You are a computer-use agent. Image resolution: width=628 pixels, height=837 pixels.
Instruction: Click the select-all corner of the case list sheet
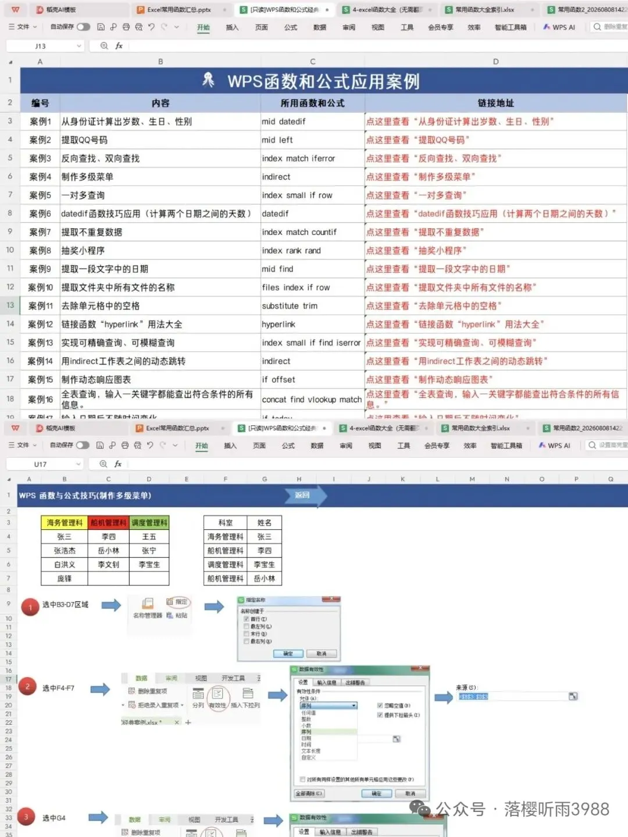click(x=10, y=62)
